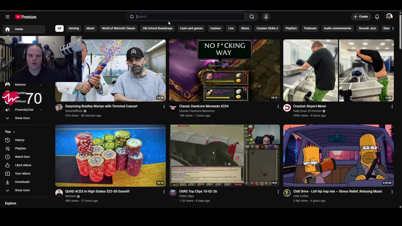Open Classic Hardcore Moments thumbnail
This screenshot has width=402, height=226.
225,70
